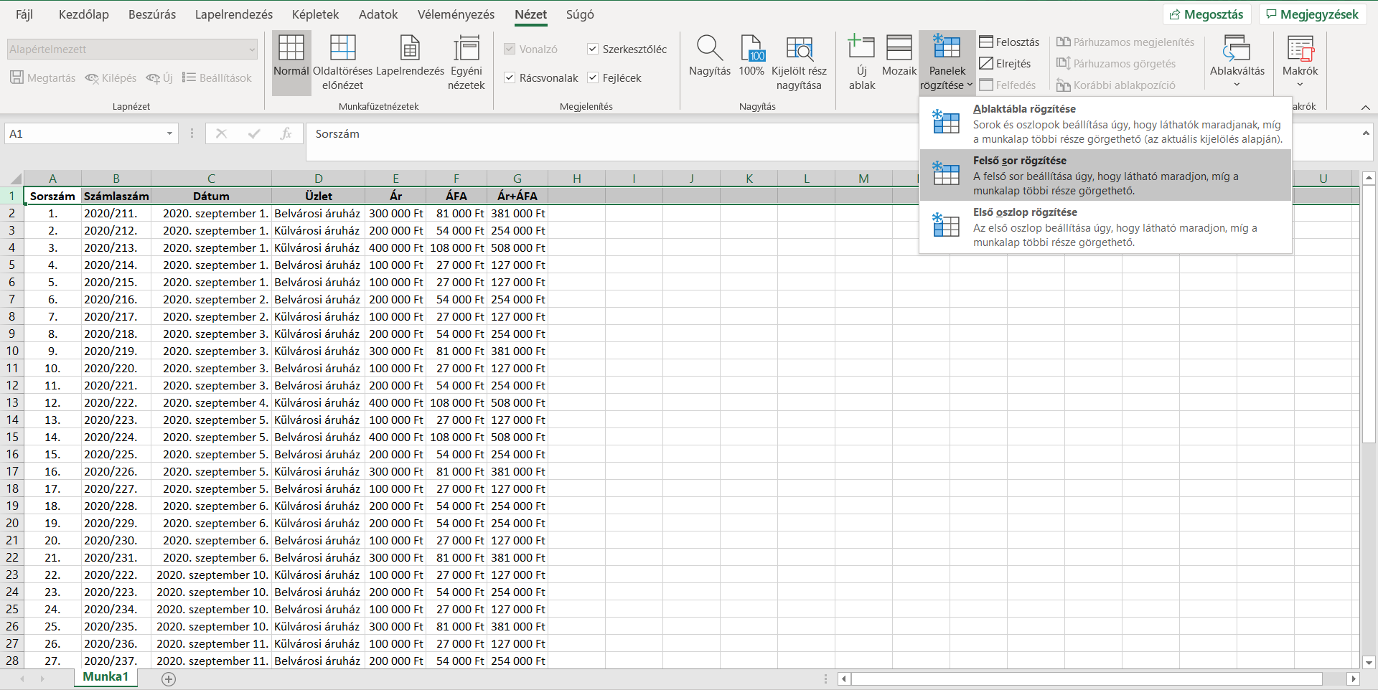
Task: Toggle the Rácsvonalak checkbox
Action: point(510,78)
